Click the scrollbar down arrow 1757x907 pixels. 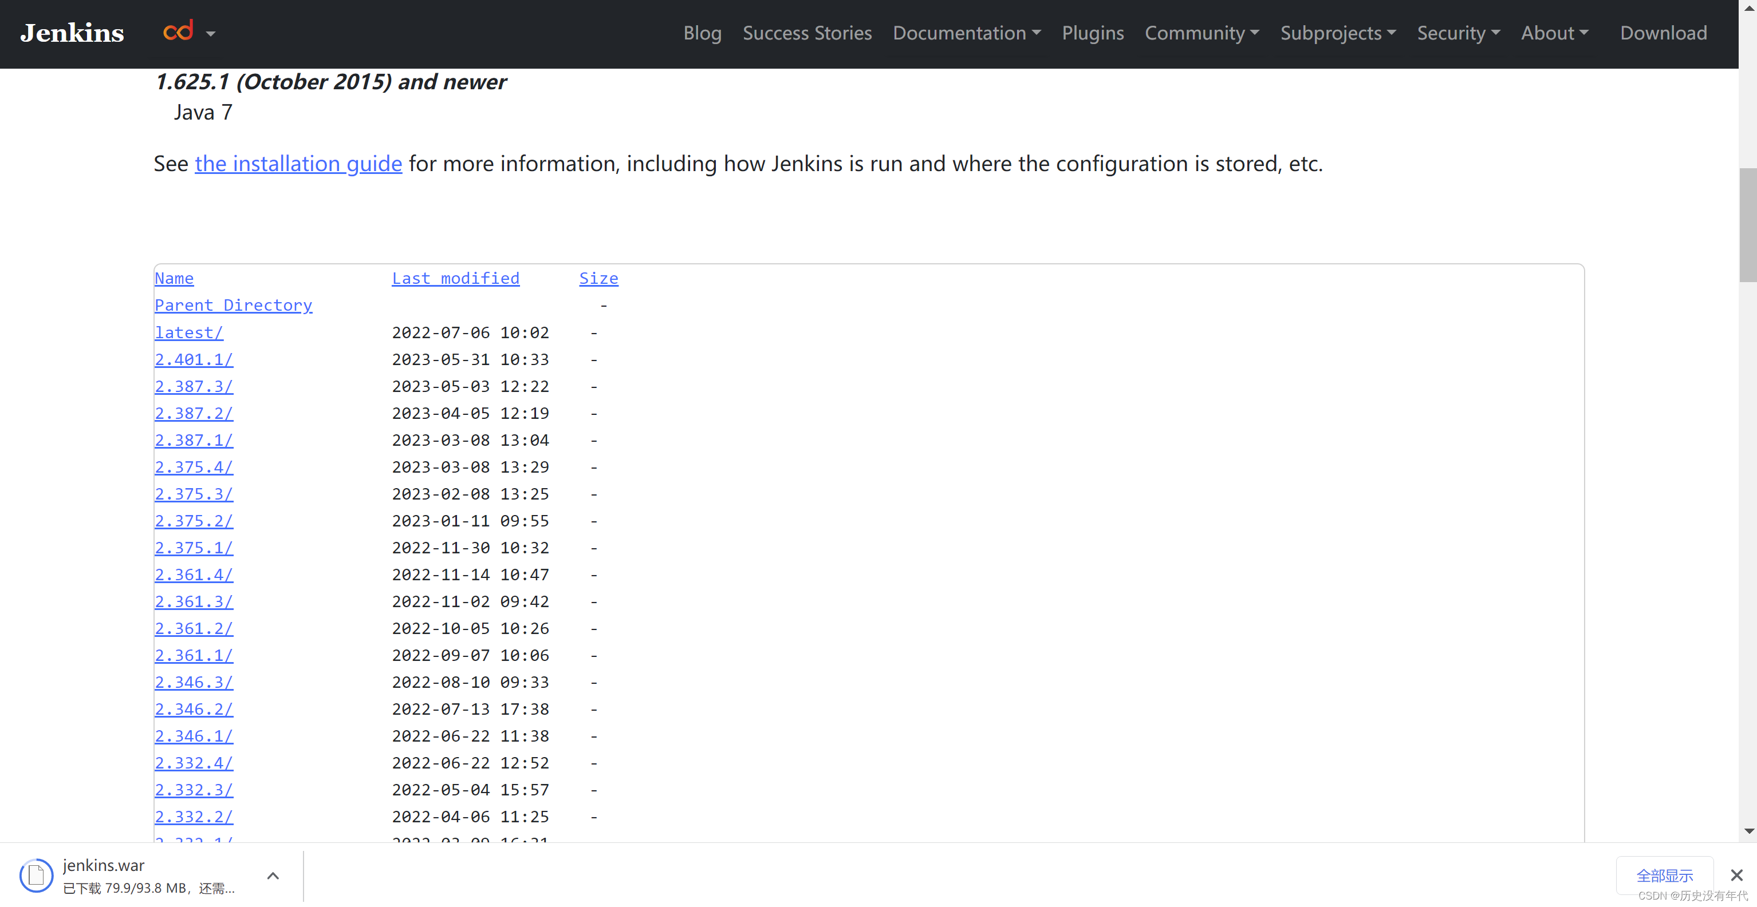[x=1748, y=831]
